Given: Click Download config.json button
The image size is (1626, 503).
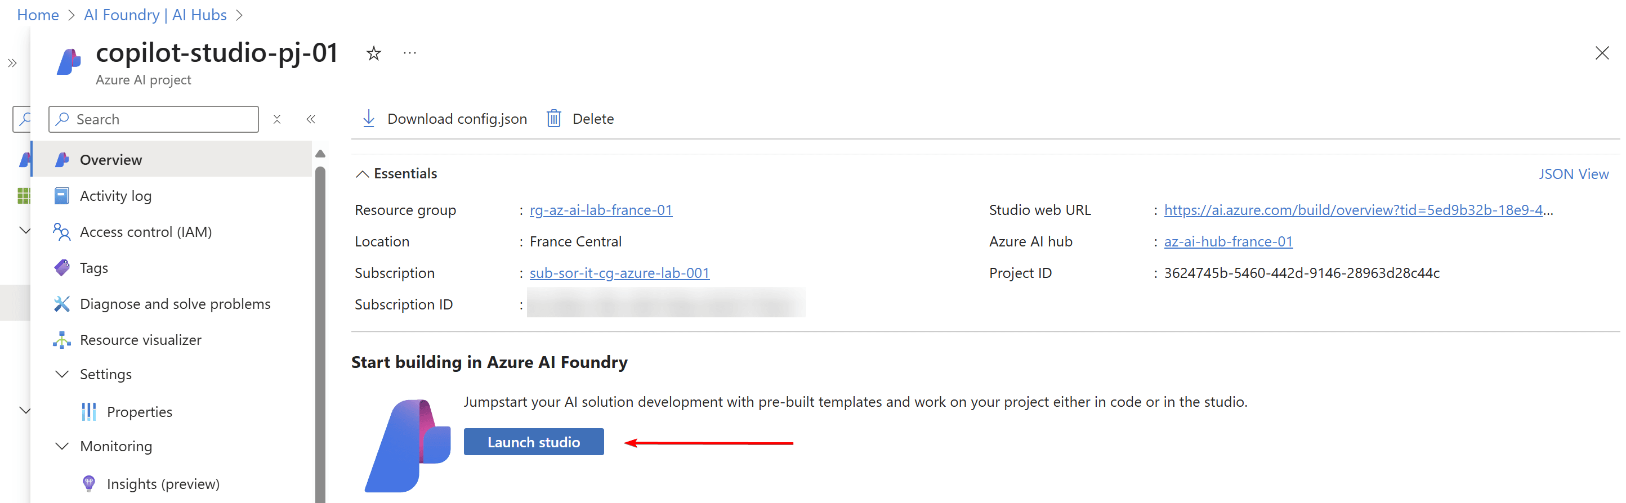Looking at the screenshot, I should pos(444,119).
